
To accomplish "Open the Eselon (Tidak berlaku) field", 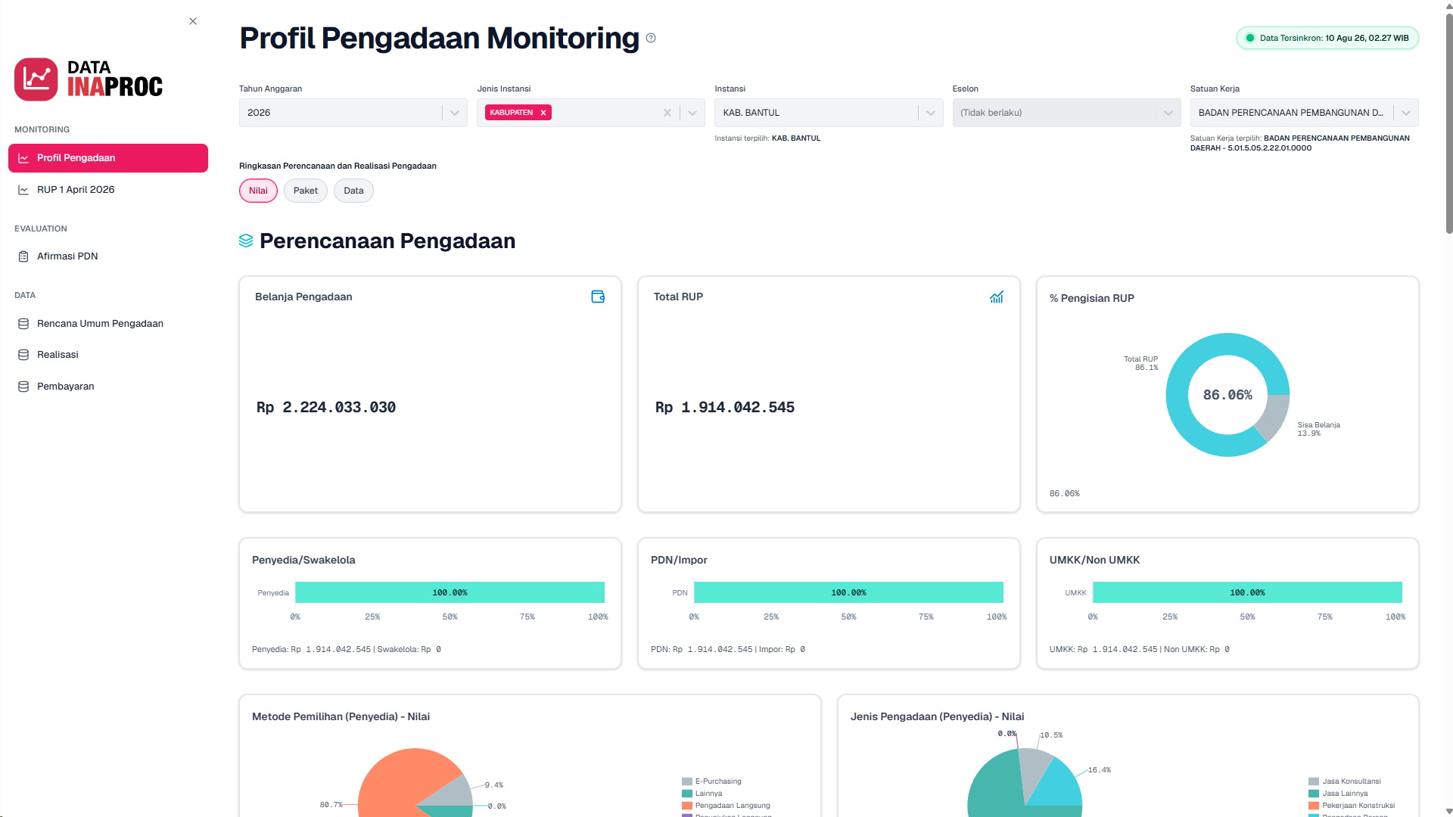I will point(1066,113).
